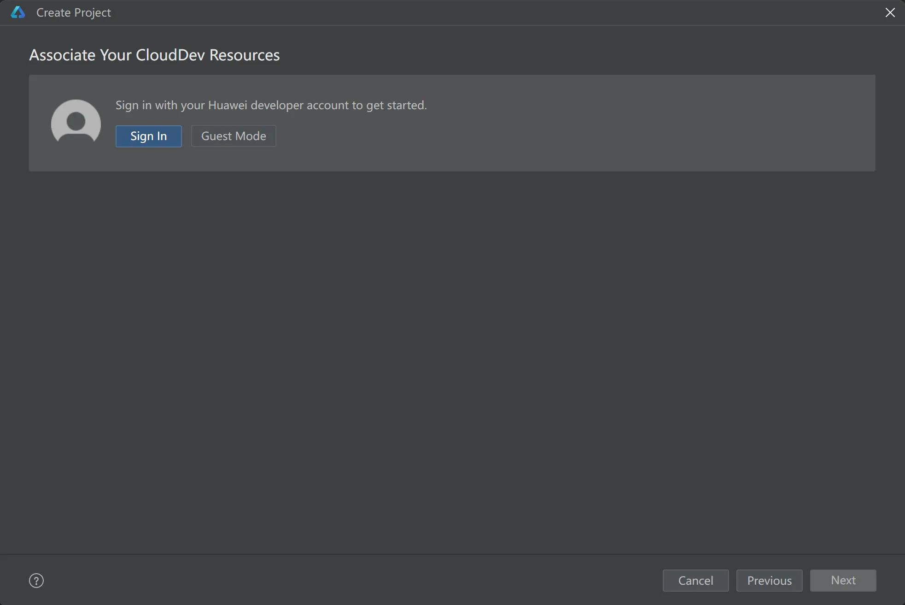Click the DevEco Studio logo icon
The image size is (905, 605).
(18, 12)
